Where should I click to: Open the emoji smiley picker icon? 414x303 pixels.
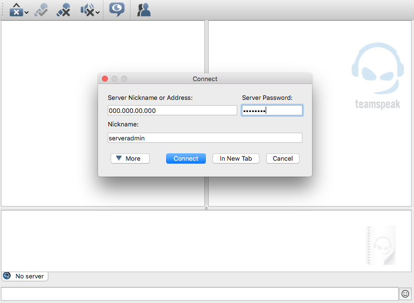pos(405,293)
